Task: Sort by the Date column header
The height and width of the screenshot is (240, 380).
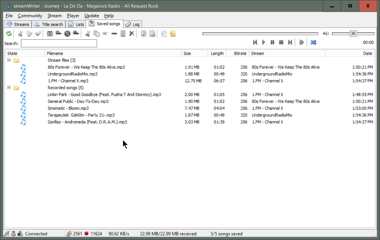Action: [x=350, y=53]
